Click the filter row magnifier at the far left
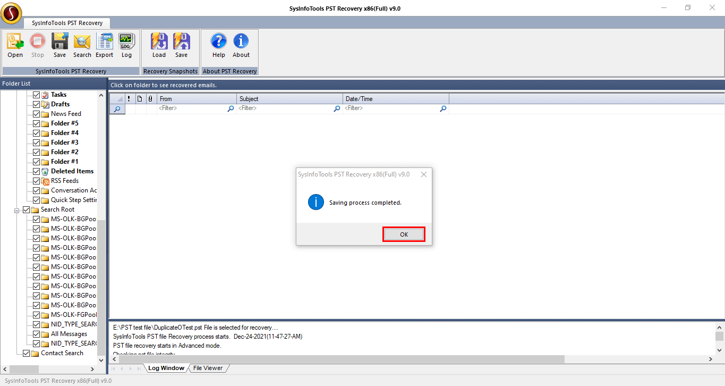Image resolution: width=725 pixels, height=386 pixels. (x=117, y=108)
